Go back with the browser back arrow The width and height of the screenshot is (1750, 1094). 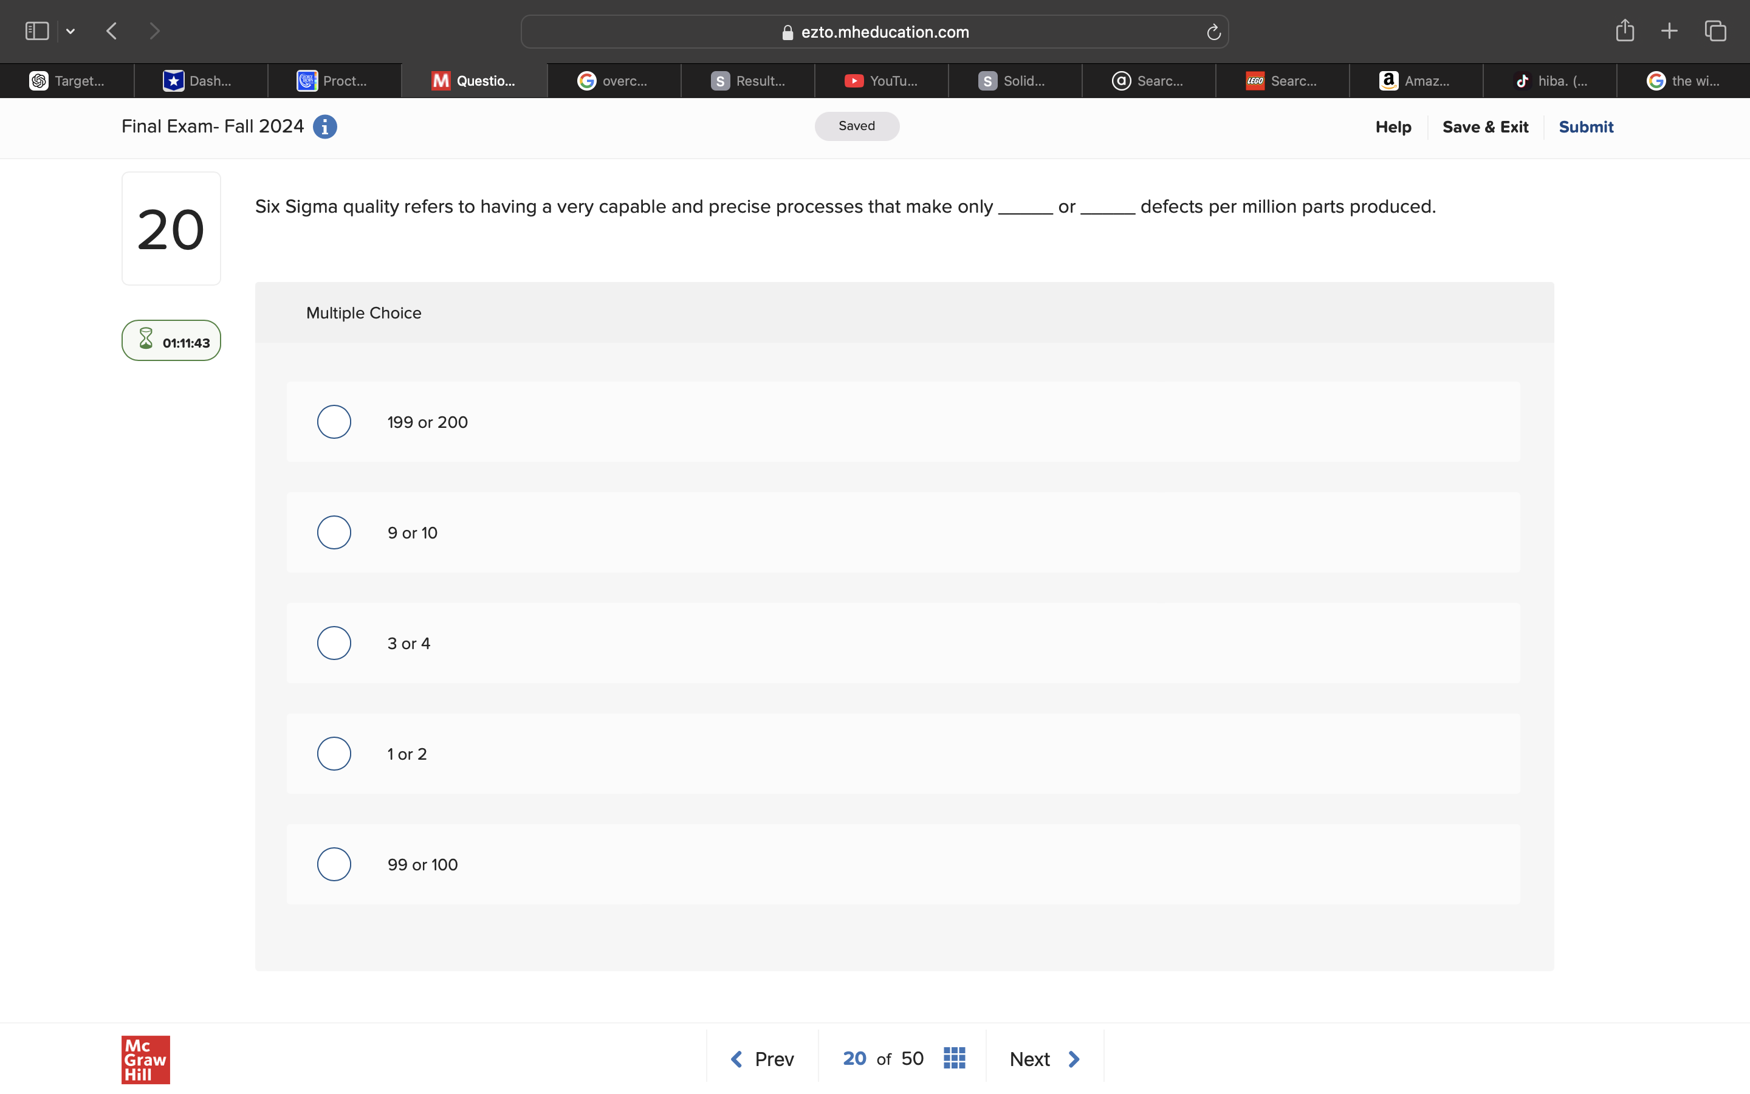click(x=111, y=30)
